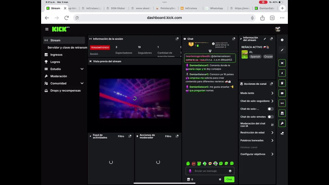Click the shop icon below the chat
Screen dimensions: 329x185
pos(188,179)
